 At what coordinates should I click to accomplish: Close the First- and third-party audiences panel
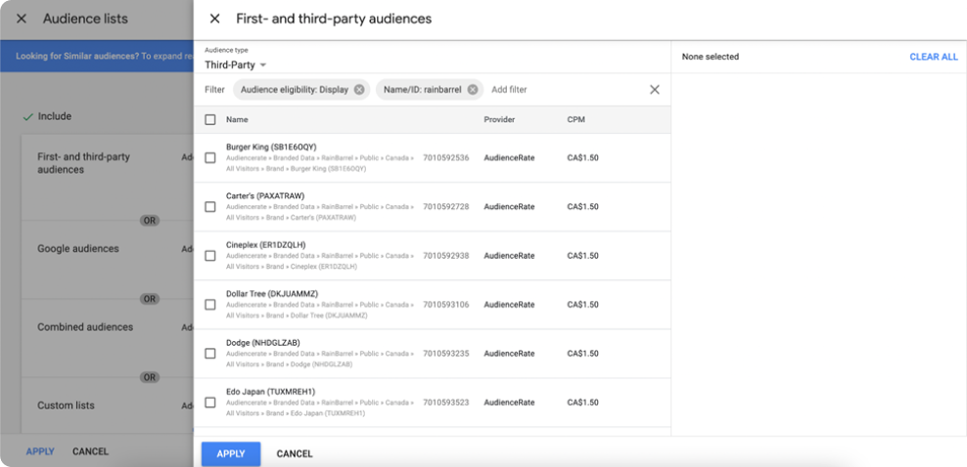tap(215, 19)
